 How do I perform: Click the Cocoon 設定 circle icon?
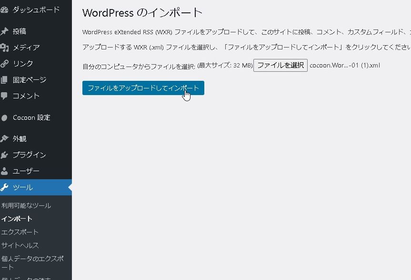4,118
